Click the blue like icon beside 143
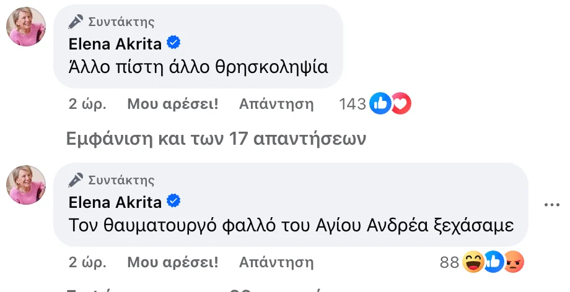Screen dimensions: 570x292 [380, 104]
